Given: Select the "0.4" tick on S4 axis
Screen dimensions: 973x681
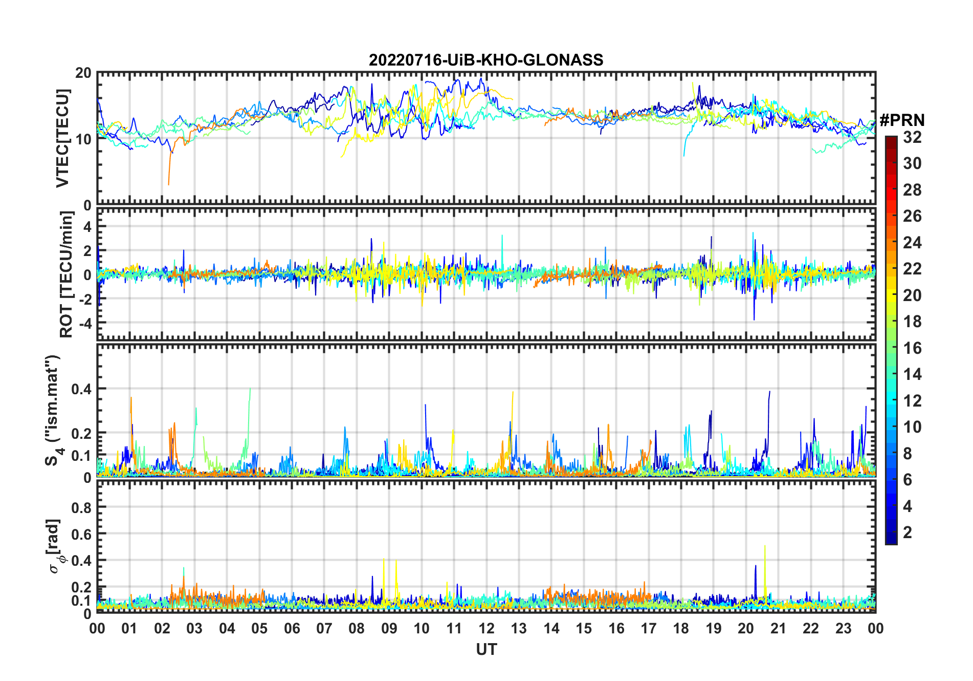Looking at the screenshot, I should pyautogui.click(x=82, y=389).
